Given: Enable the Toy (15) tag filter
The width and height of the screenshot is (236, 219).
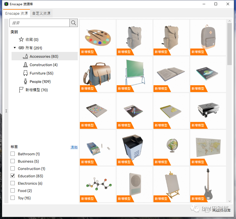Looking at the screenshot, I should (x=13, y=198).
